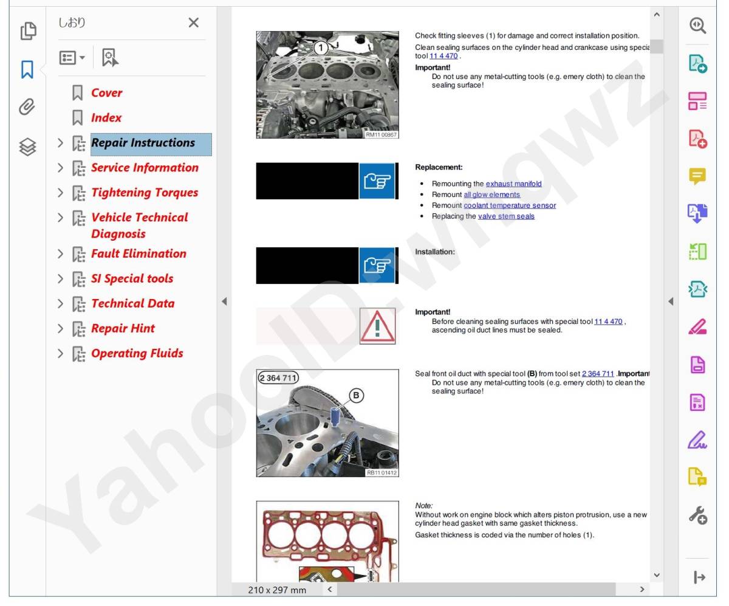Expand the Operating Fluids bookmark chevron
The image size is (729, 606).
tap(60, 354)
